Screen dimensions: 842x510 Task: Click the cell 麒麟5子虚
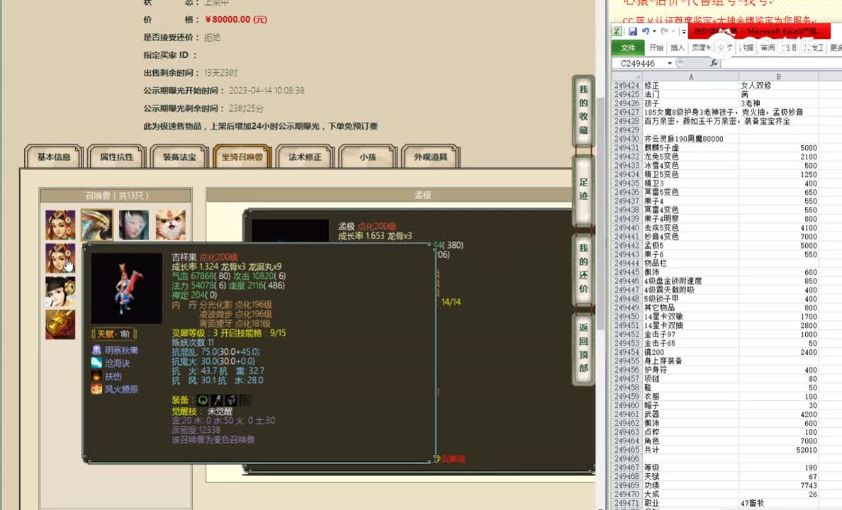pos(691,147)
